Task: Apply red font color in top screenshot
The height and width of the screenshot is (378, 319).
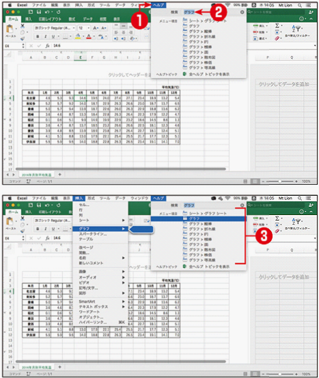Action: (89, 36)
